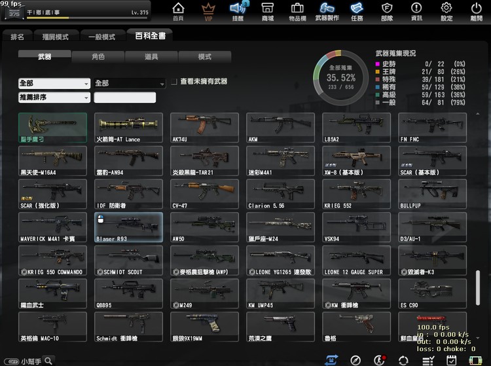Select the L85A2 weapon card
Screen dimensions: 491x366
click(356, 128)
